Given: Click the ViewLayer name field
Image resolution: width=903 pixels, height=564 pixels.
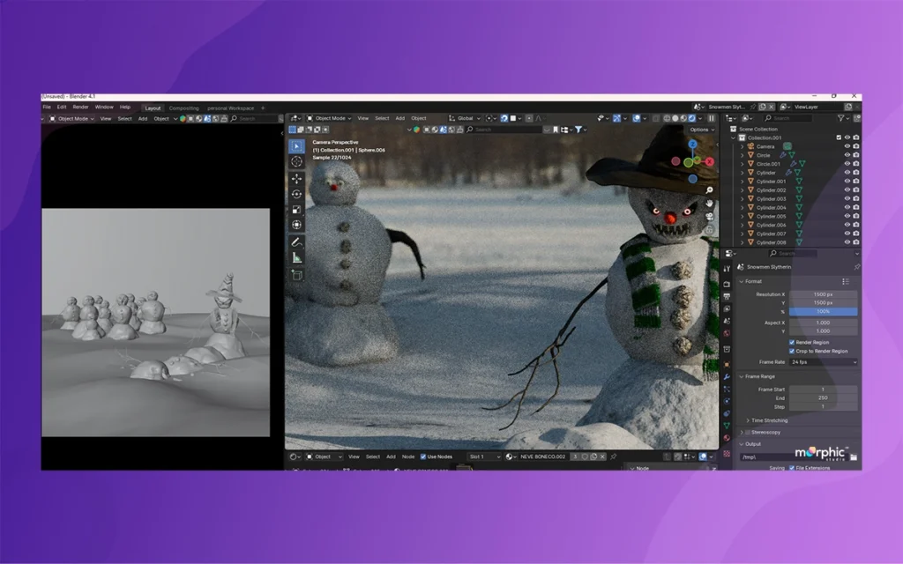Looking at the screenshot, I should [817, 107].
